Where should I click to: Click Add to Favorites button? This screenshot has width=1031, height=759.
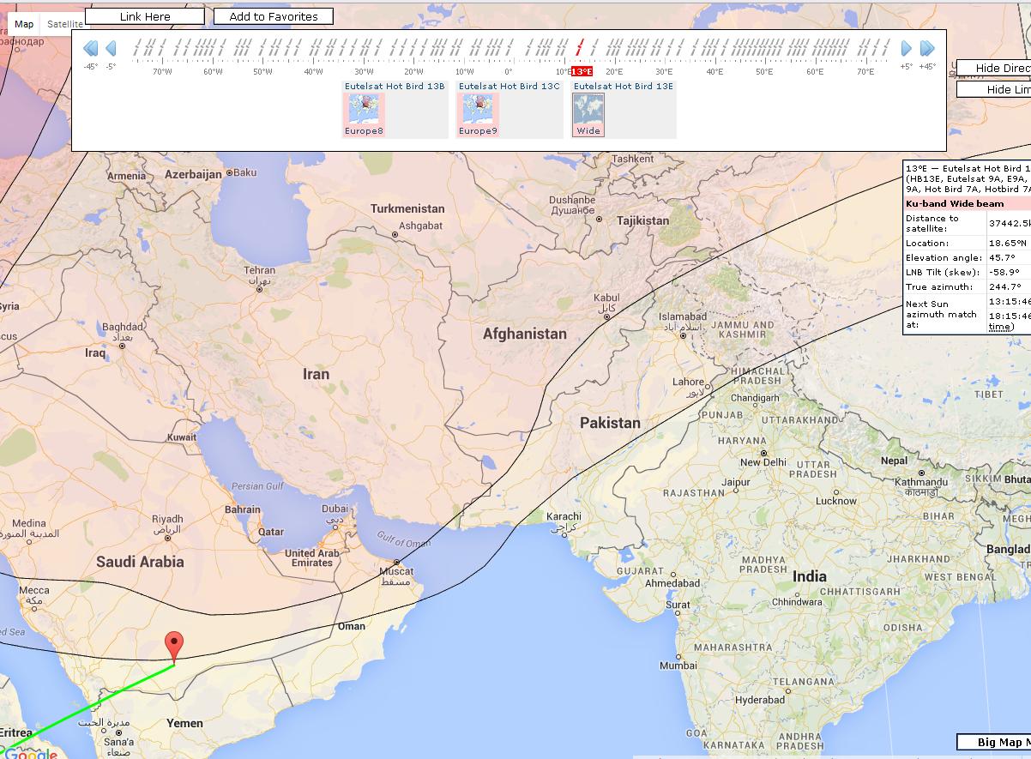point(274,16)
